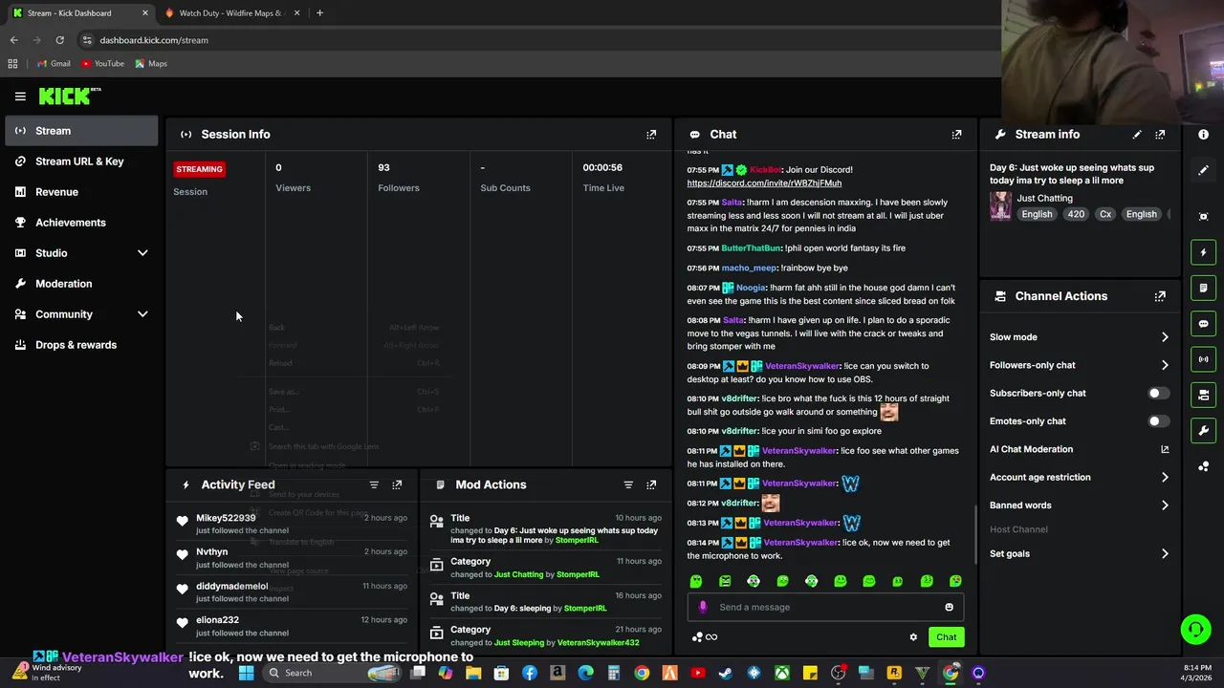Open AI Chat Moderation external link
The width and height of the screenshot is (1224, 688).
(x=1165, y=449)
